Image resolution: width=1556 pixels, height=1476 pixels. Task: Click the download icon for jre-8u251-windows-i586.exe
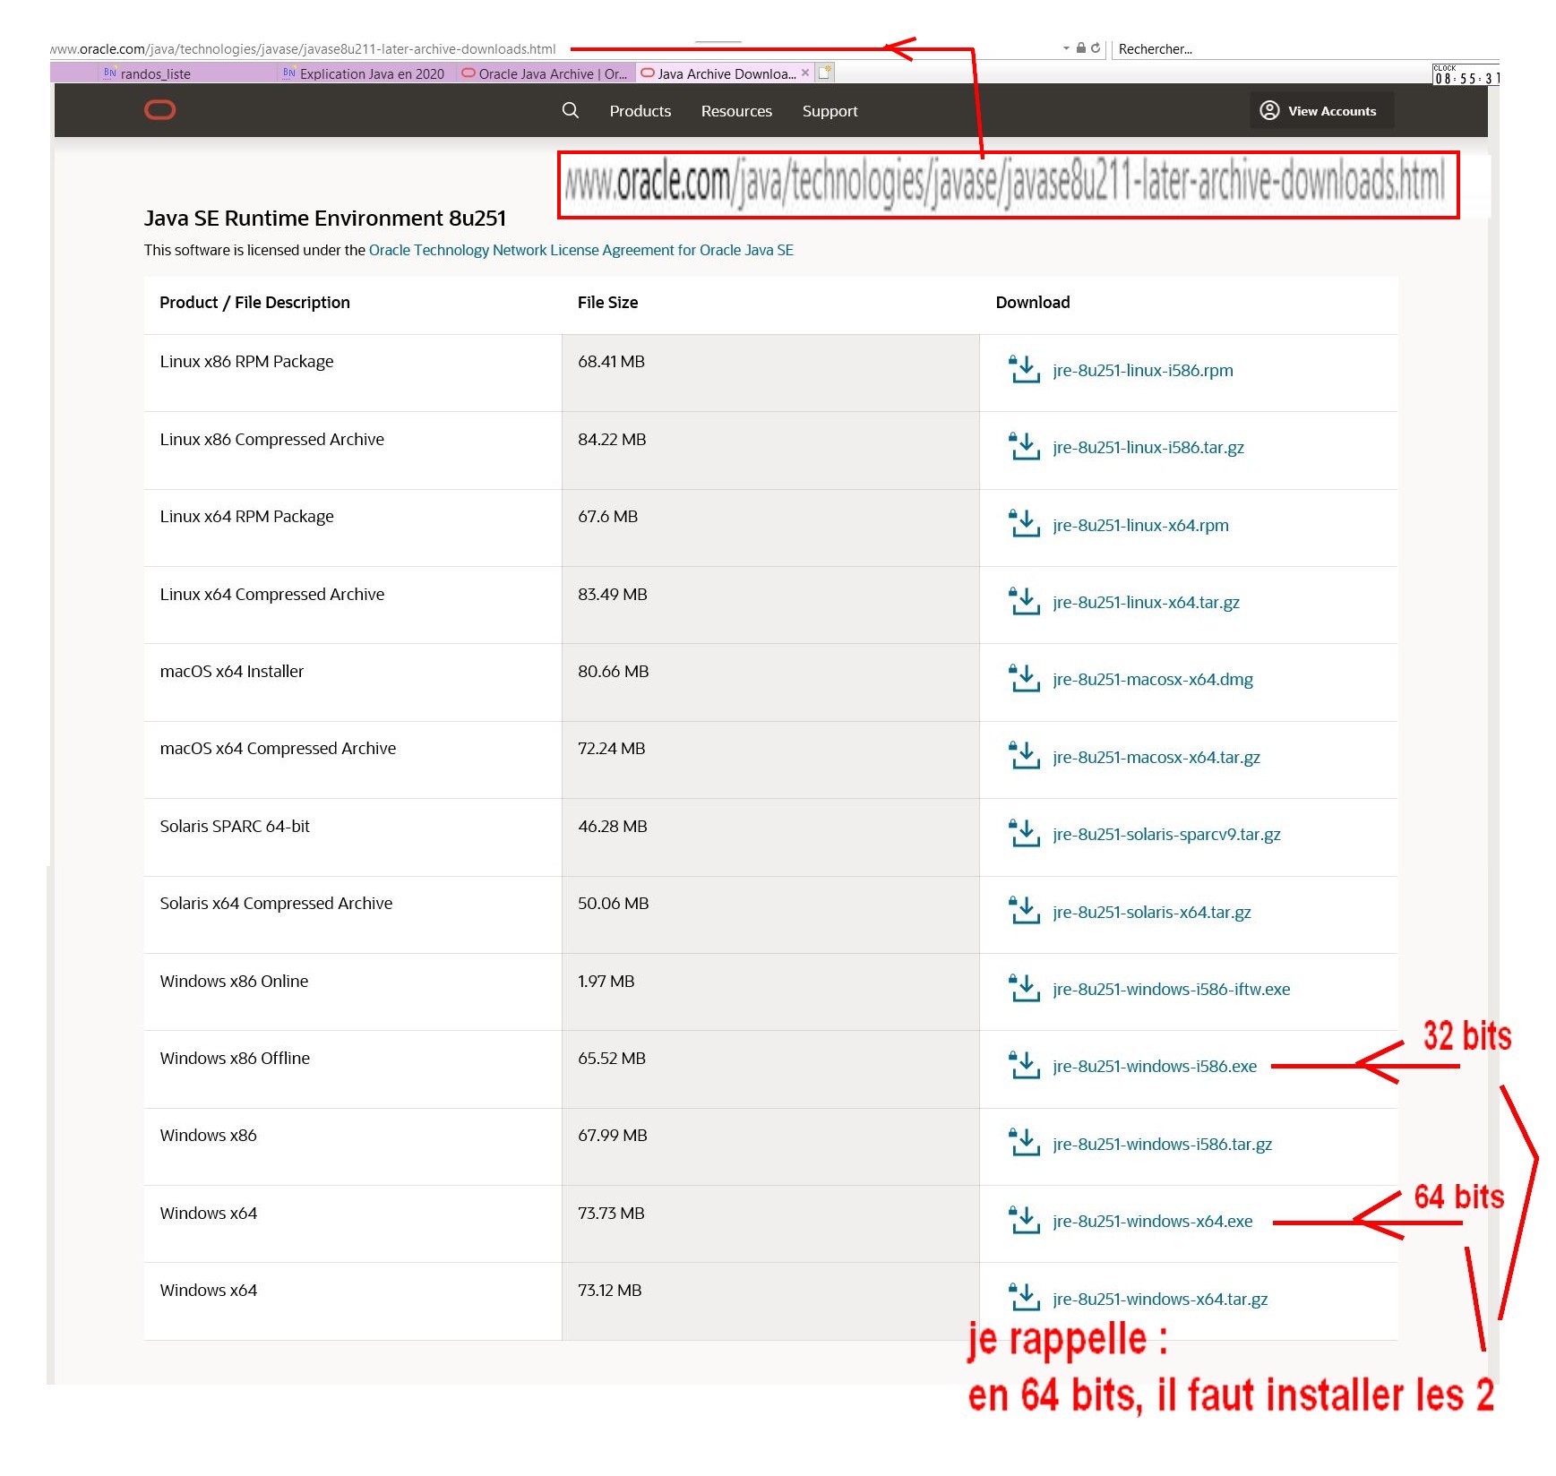coord(1024,1065)
